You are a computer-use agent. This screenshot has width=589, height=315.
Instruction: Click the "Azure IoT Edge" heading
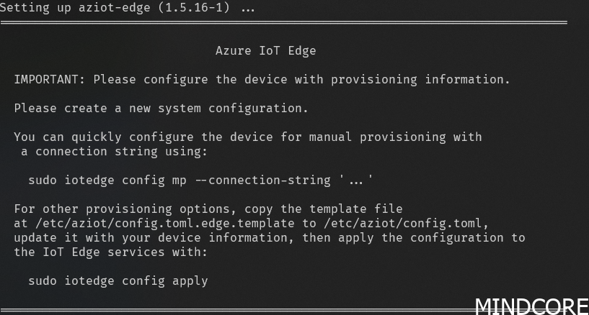[265, 51]
